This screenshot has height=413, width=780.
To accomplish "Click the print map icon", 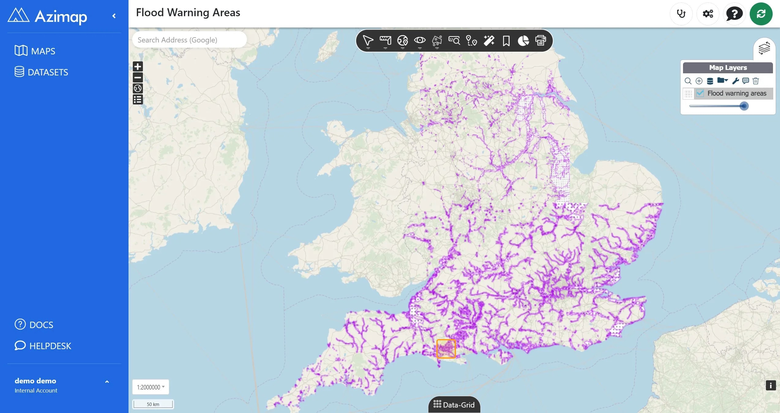I will pos(540,41).
